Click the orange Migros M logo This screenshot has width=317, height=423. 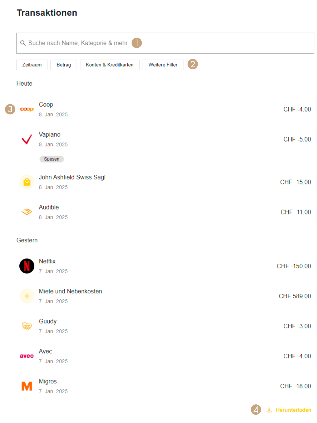tap(27, 386)
